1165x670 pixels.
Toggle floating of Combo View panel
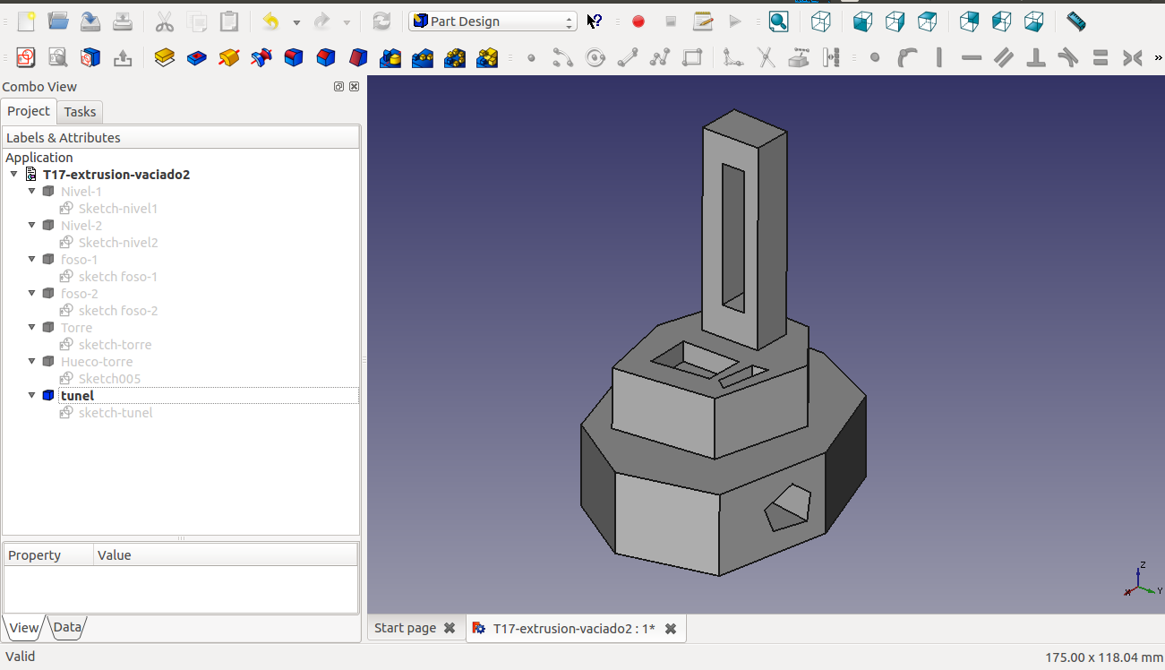tap(338, 87)
